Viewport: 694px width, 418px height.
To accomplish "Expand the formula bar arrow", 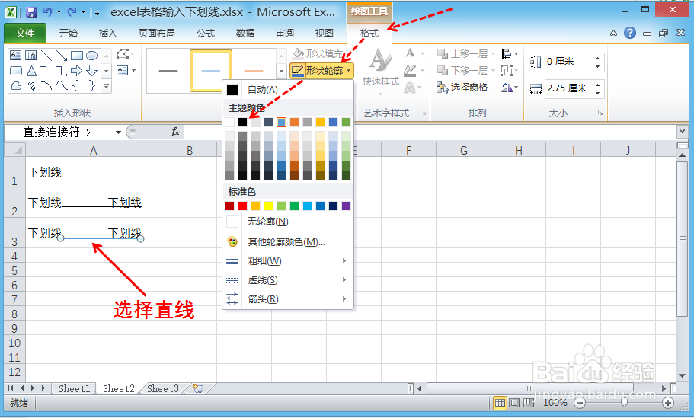I will click(x=682, y=132).
